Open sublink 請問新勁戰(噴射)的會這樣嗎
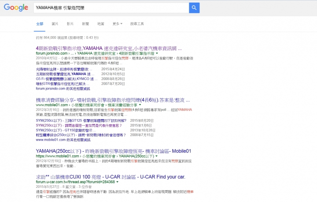 81,135
